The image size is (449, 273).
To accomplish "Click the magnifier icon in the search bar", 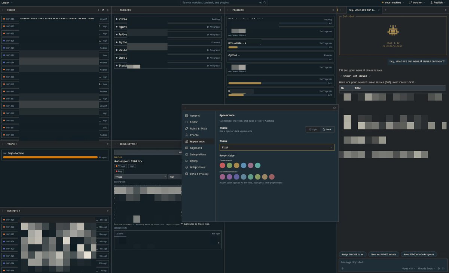I will 265,3.
